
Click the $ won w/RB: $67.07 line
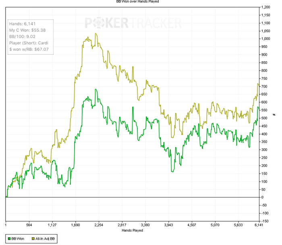pos(29,49)
